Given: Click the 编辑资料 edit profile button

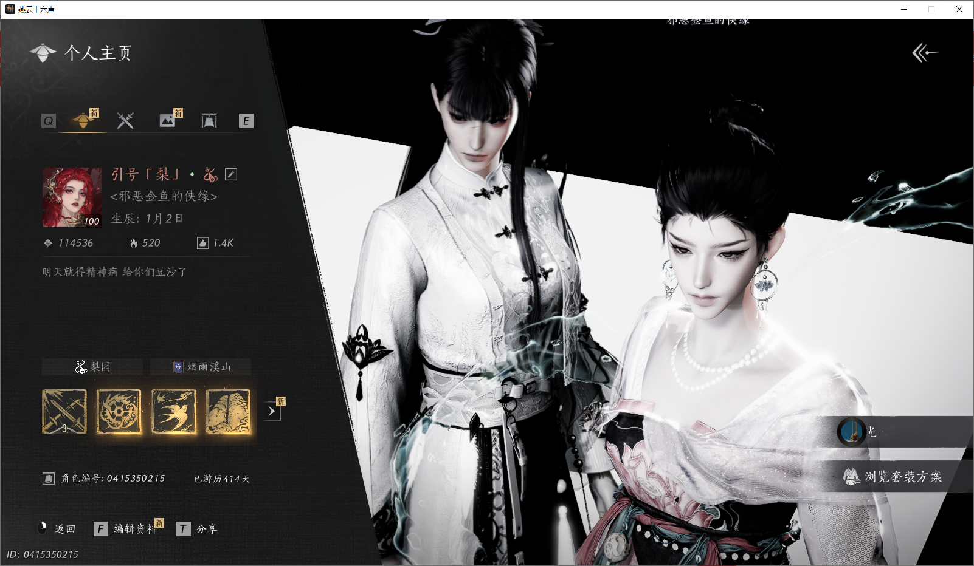Looking at the screenshot, I should [126, 529].
